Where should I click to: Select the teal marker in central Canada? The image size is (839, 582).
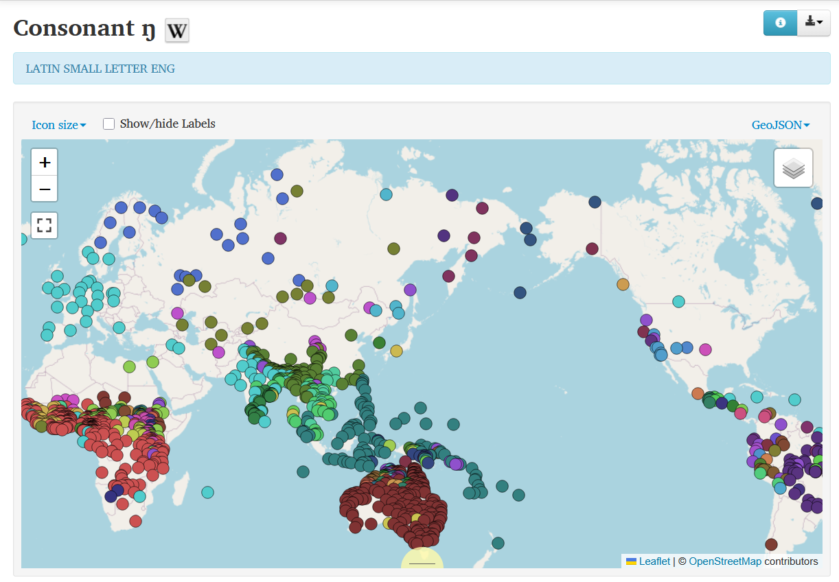click(x=678, y=301)
